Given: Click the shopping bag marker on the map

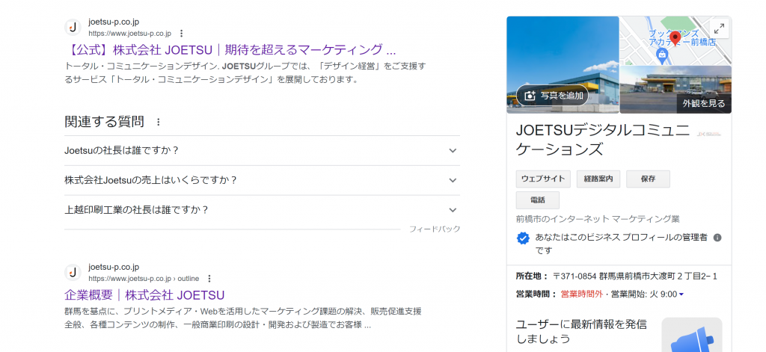Looking at the screenshot, I should [662, 55].
